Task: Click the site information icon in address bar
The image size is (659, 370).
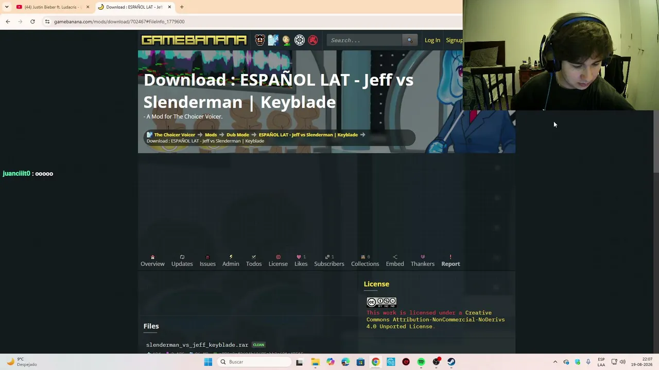Action: tap(47, 22)
